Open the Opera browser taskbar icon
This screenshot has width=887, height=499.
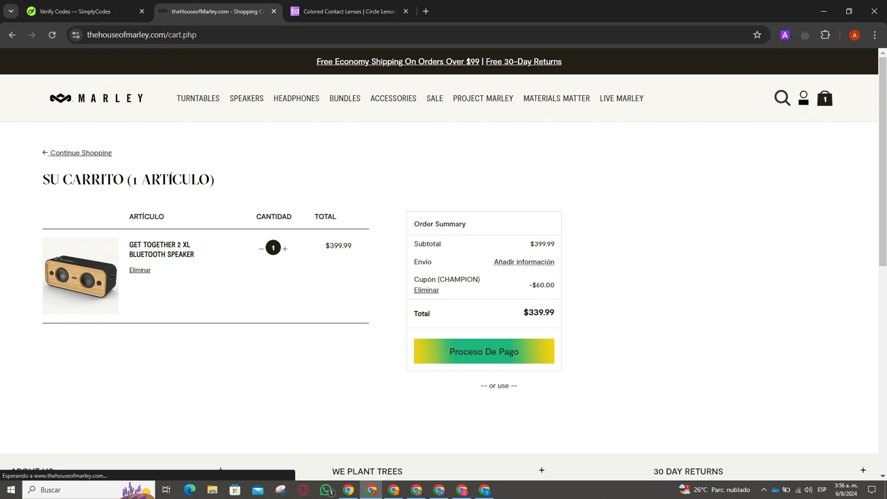(303, 490)
